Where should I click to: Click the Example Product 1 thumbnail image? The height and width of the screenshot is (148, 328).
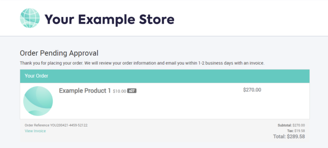point(38,101)
